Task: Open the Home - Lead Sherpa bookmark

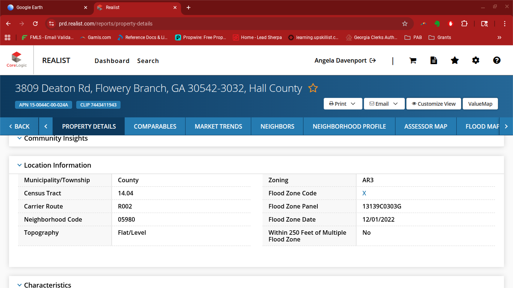Action: pyautogui.click(x=257, y=37)
